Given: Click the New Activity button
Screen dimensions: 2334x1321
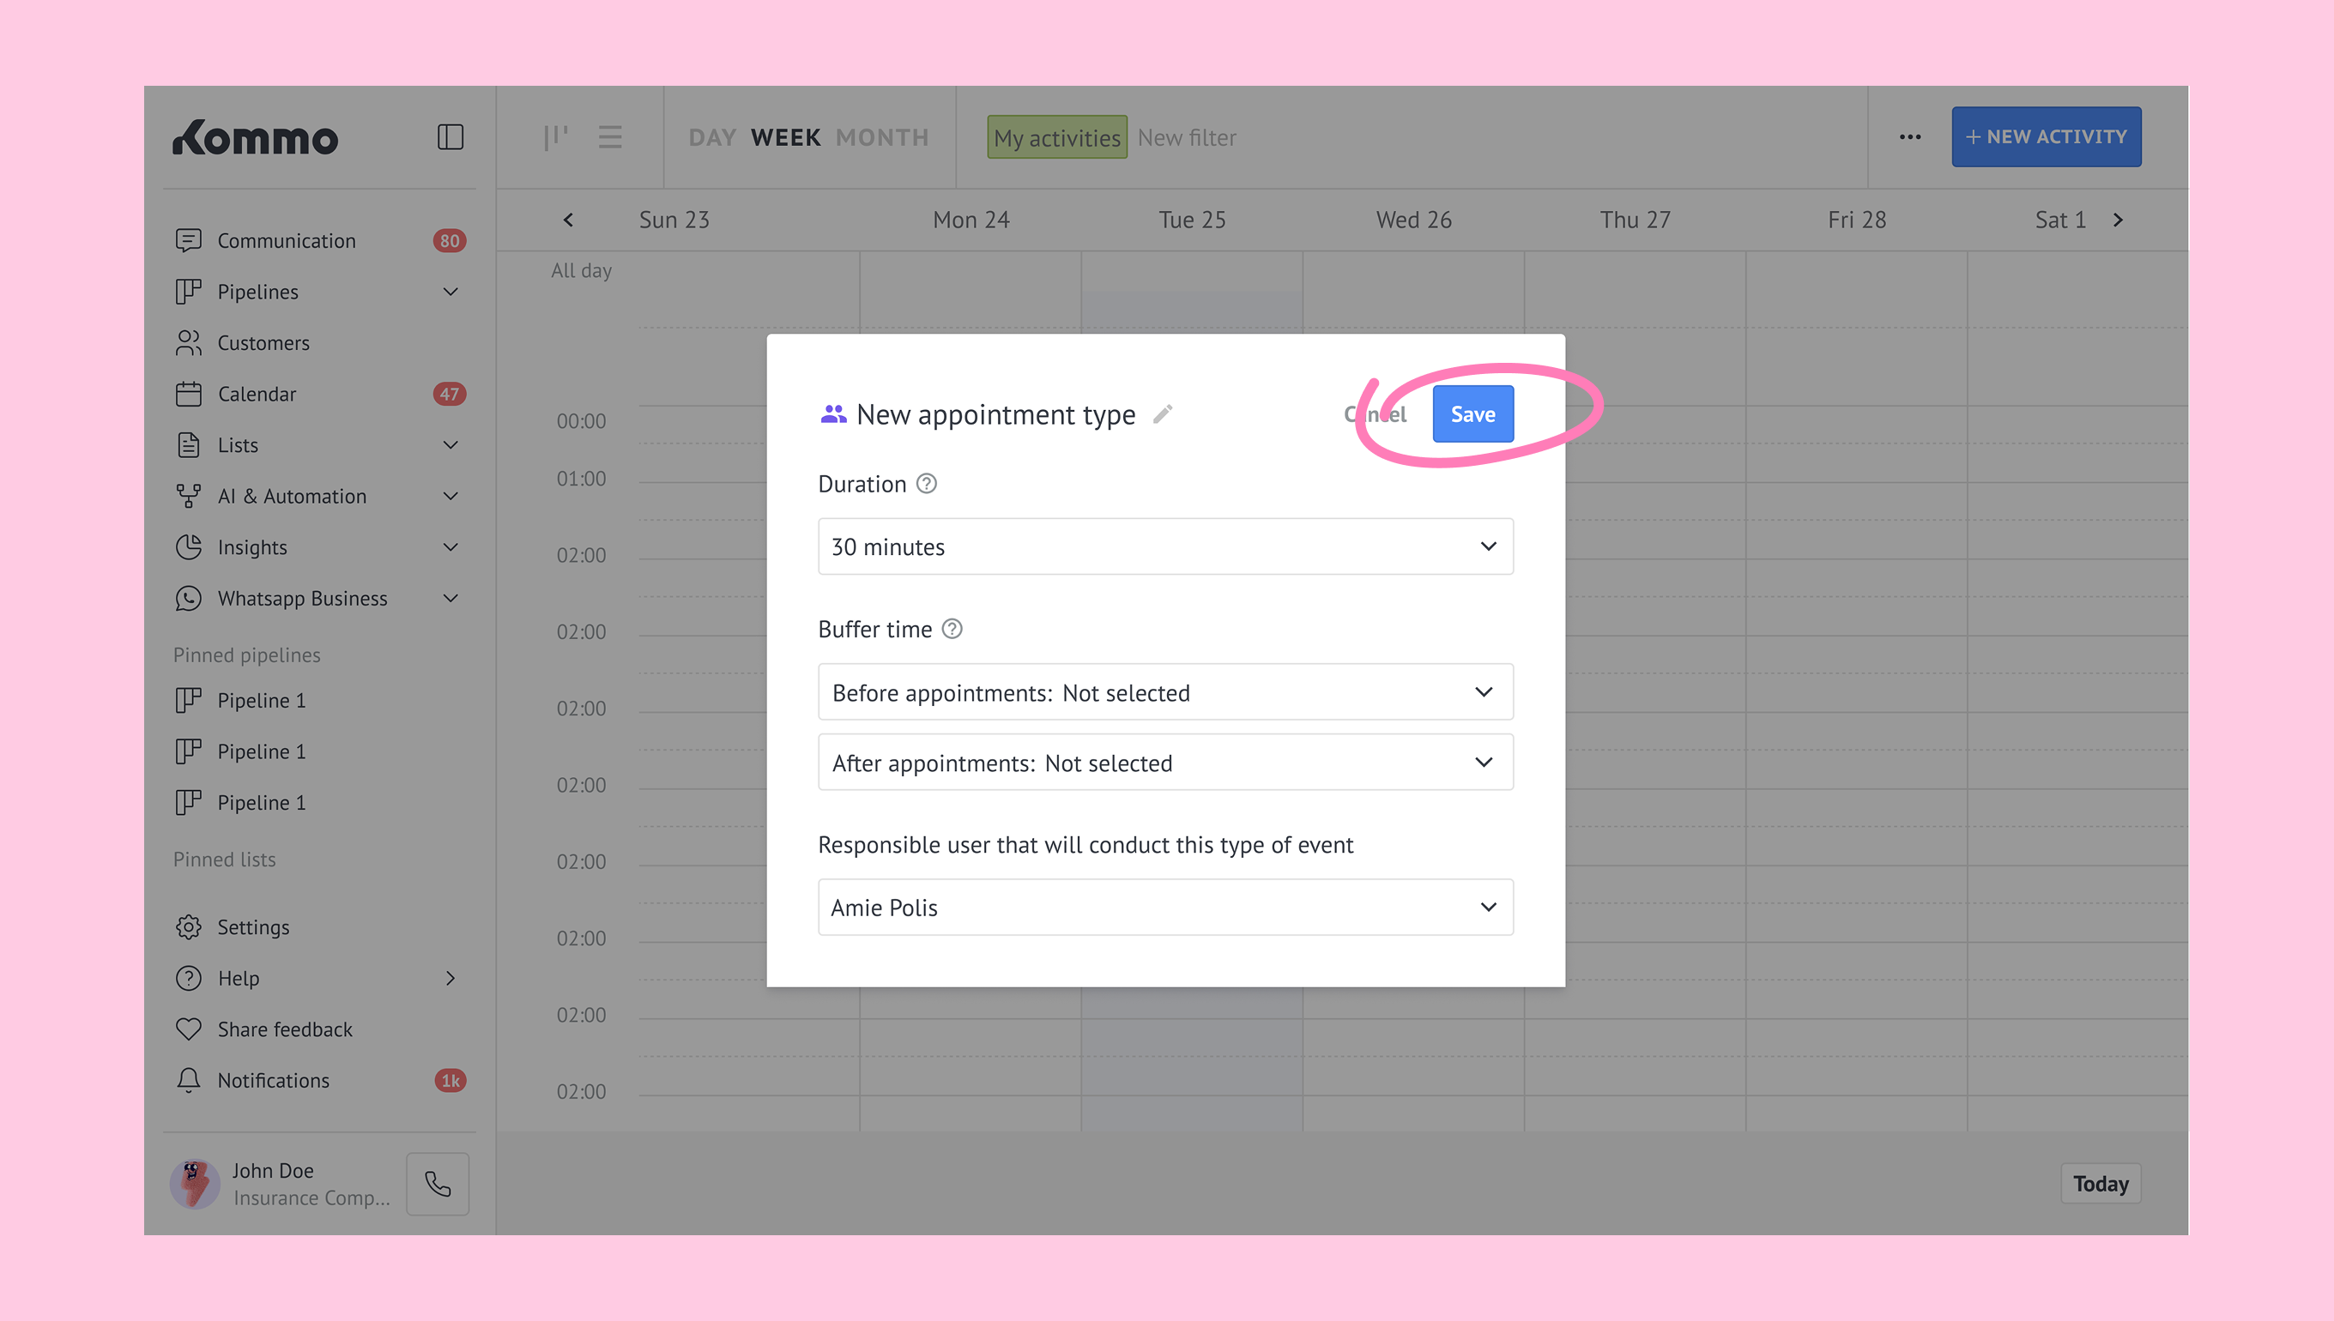Looking at the screenshot, I should click(x=2046, y=137).
